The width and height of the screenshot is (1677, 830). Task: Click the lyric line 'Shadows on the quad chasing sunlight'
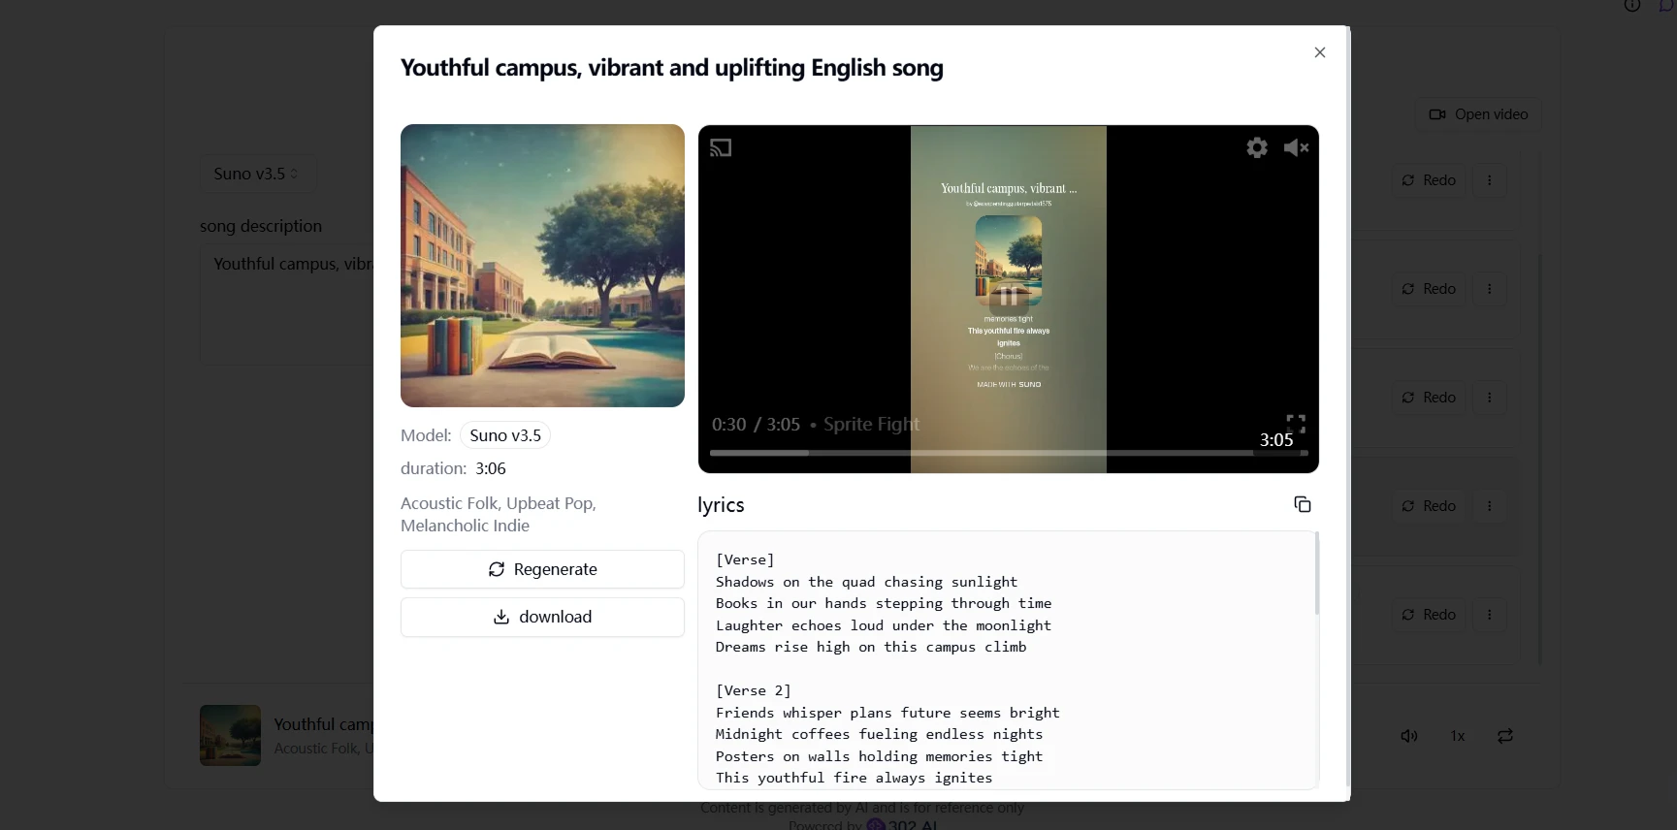click(x=866, y=582)
